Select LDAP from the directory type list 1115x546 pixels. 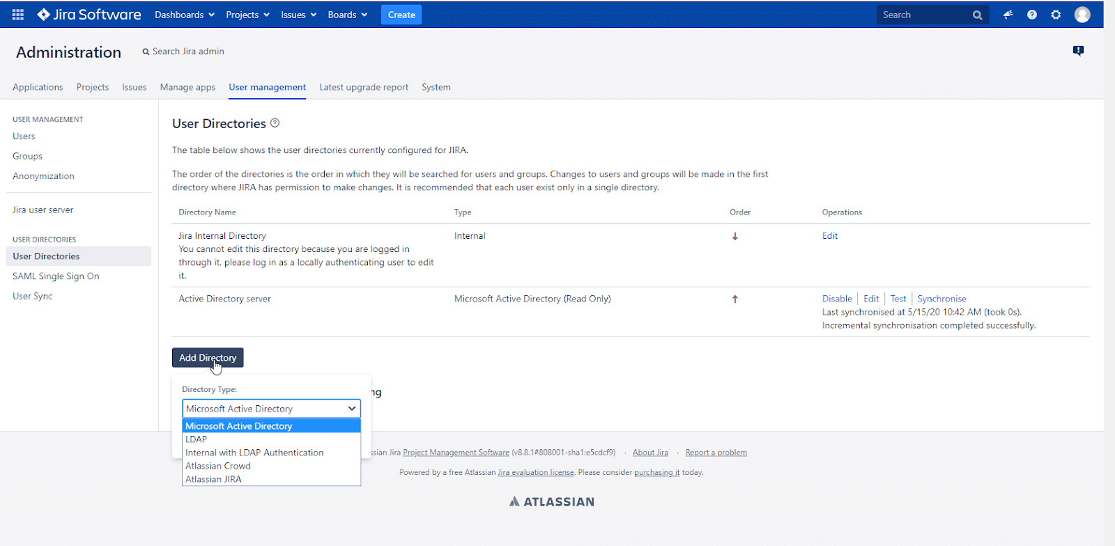[x=197, y=439]
